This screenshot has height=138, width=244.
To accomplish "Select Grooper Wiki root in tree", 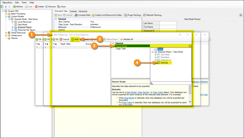I will (x=13, y=11).
